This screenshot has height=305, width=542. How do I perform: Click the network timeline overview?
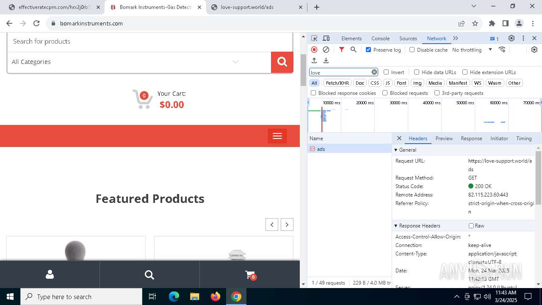[424, 115]
